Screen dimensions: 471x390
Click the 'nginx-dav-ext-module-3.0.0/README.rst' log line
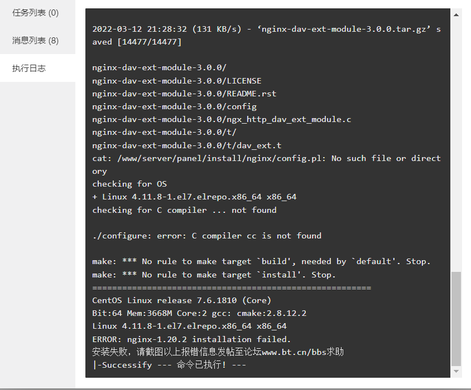pyautogui.click(x=184, y=94)
